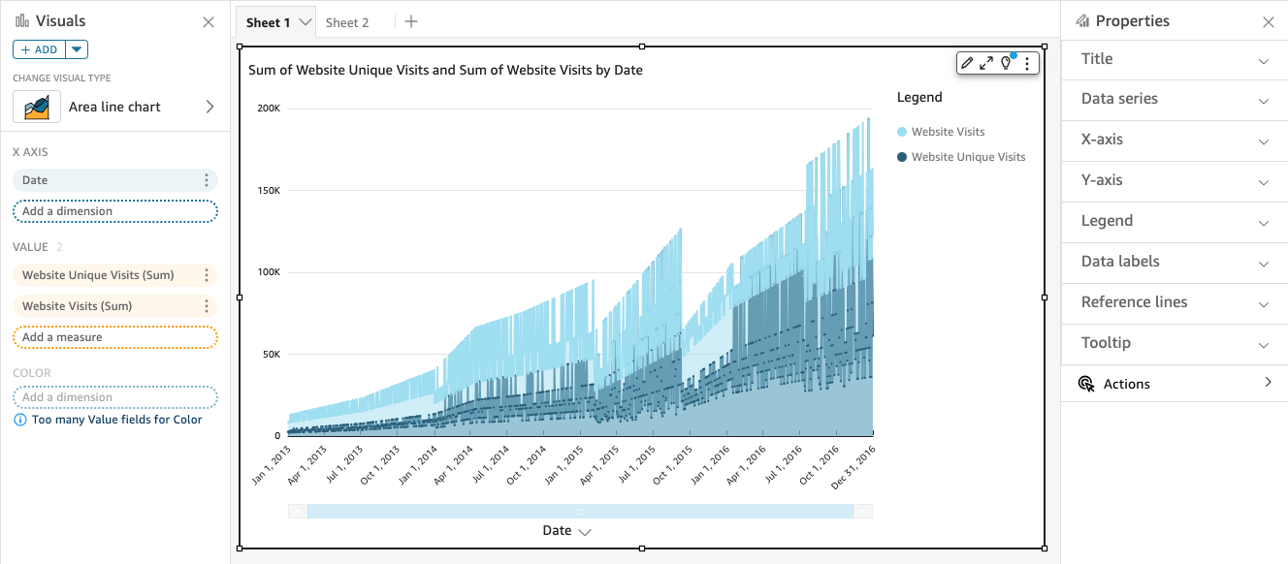Click the Dec 31, 2016 x-axis label

853,467
